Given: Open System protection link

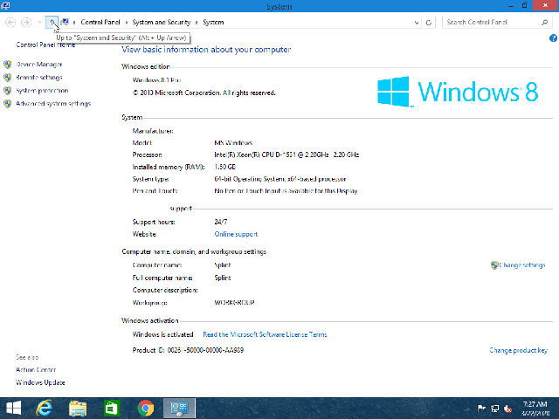Looking at the screenshot, I should [42, 91].
